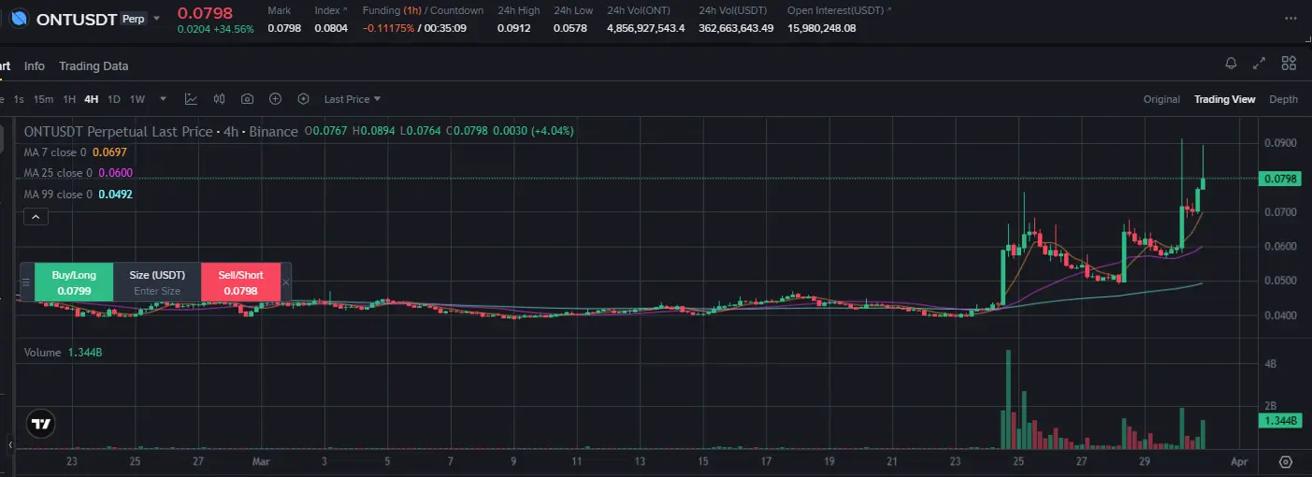
Task: Collapse the MA indicator legend
Action: click(x=36, y=217)
